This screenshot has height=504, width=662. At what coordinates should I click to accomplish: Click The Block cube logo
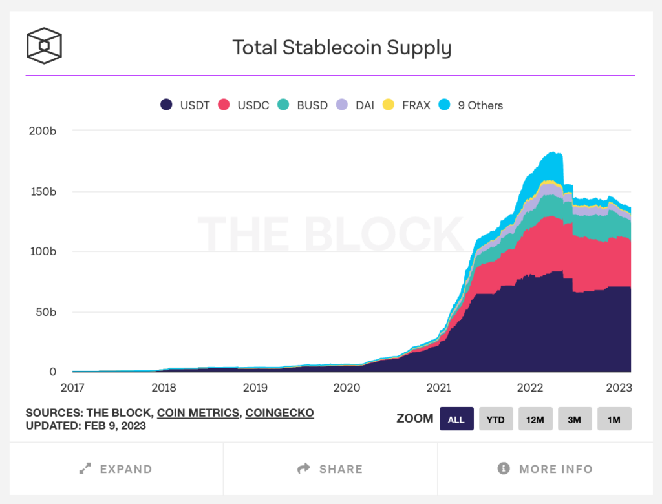pyautogui.click(x=43, y=45)
